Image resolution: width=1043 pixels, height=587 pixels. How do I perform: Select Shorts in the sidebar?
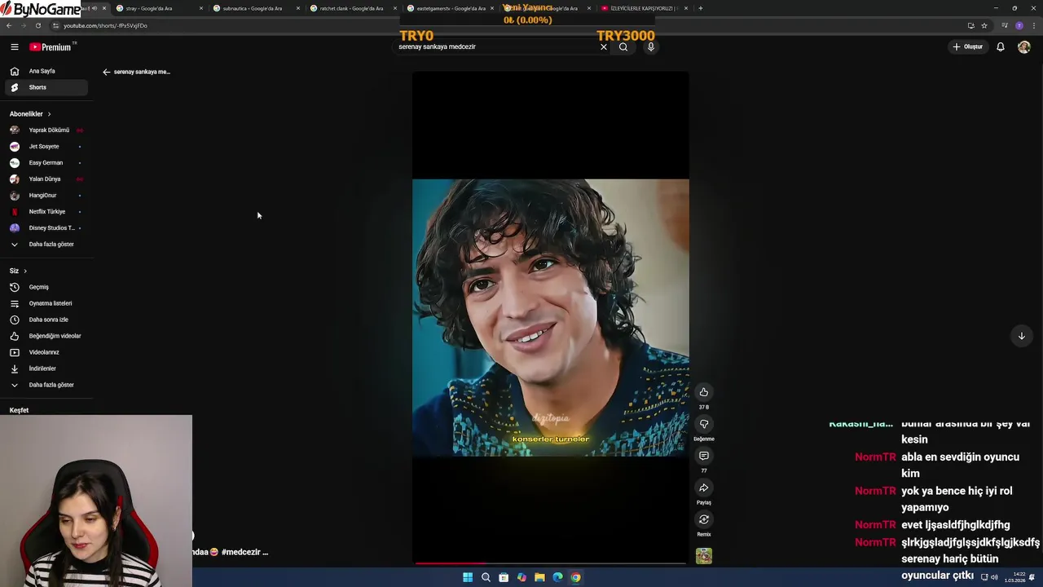click(x=45, y=87)
